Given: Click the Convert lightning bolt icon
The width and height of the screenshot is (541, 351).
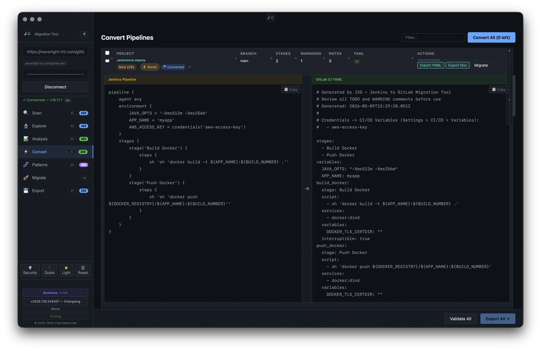Looking at the screenshot, I should (x=26, y=151).
